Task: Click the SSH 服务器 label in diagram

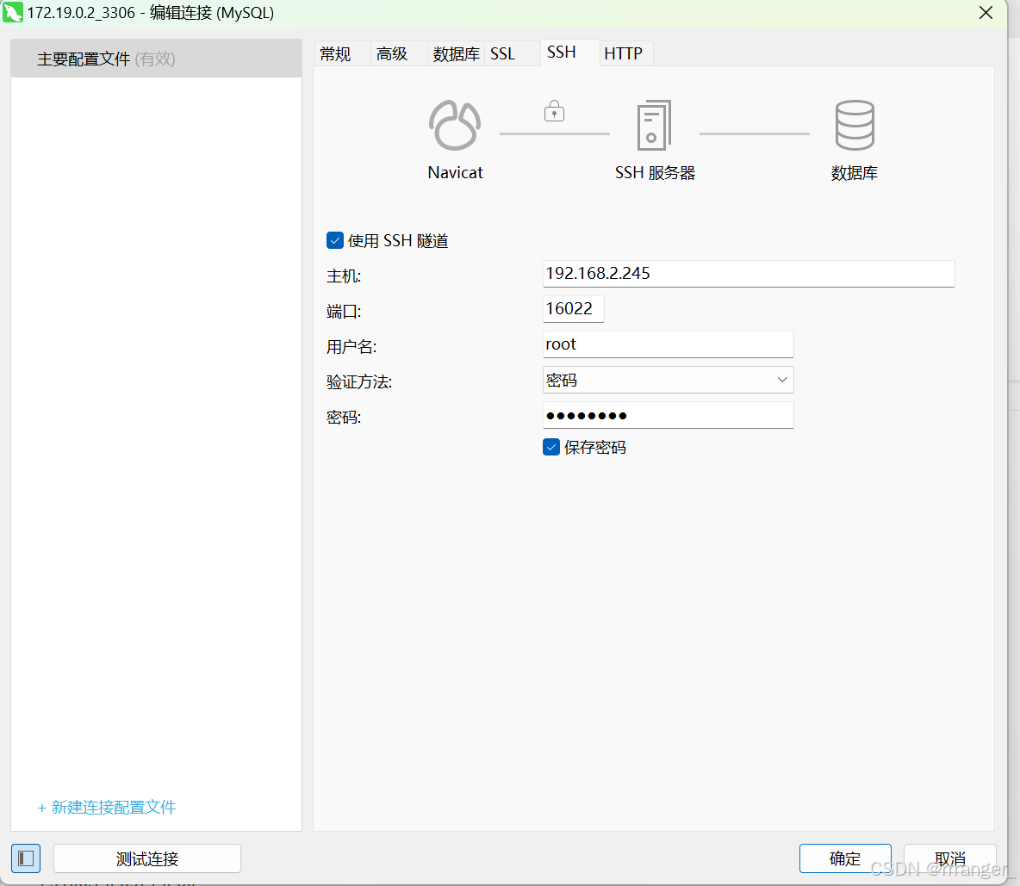Action: [655, 173]
